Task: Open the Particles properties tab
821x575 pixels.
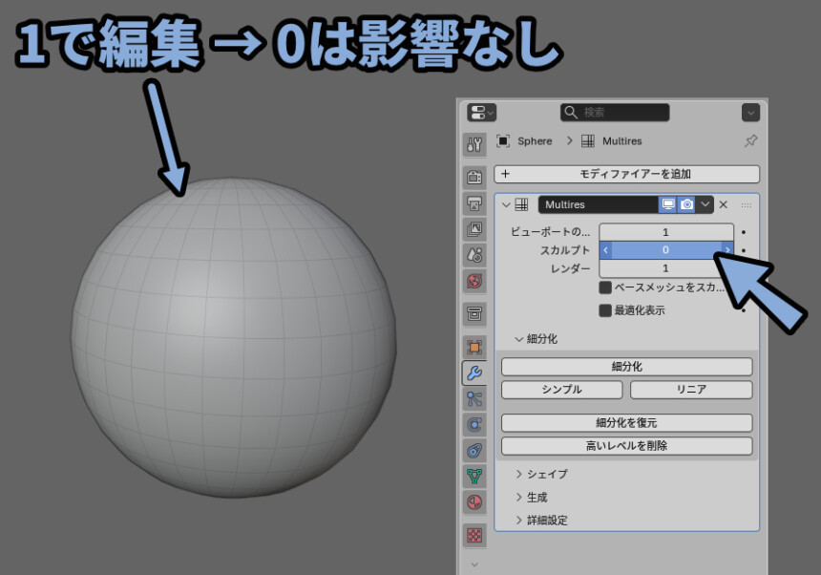Action: (x=474, y=398)
